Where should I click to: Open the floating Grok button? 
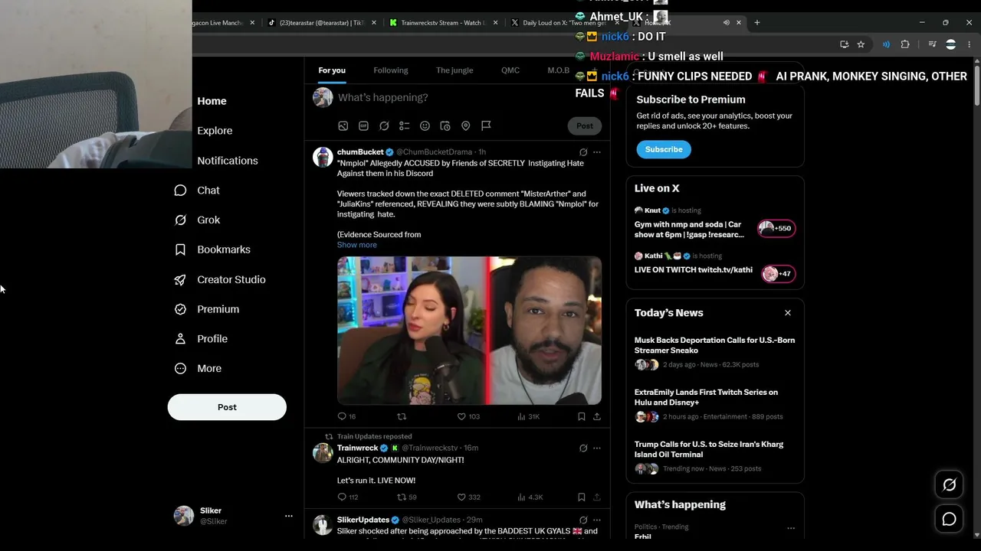[x=949, y=484]
